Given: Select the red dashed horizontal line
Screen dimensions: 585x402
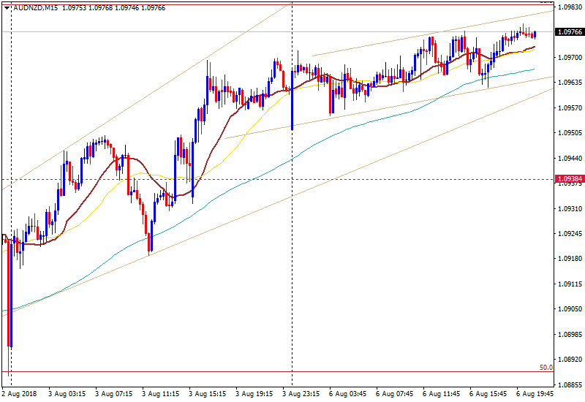Looking at the screenshot, I should click(366, 179).
